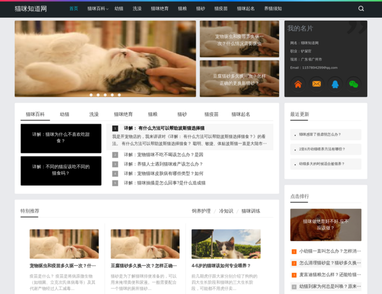Select the fourth carousel dot
This screenshot has width=382, height=294.
(112, 95)
